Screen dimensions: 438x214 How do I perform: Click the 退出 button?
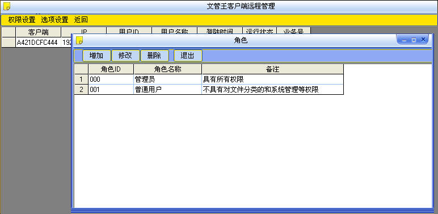pyautogui.click(x=188, y=56)
